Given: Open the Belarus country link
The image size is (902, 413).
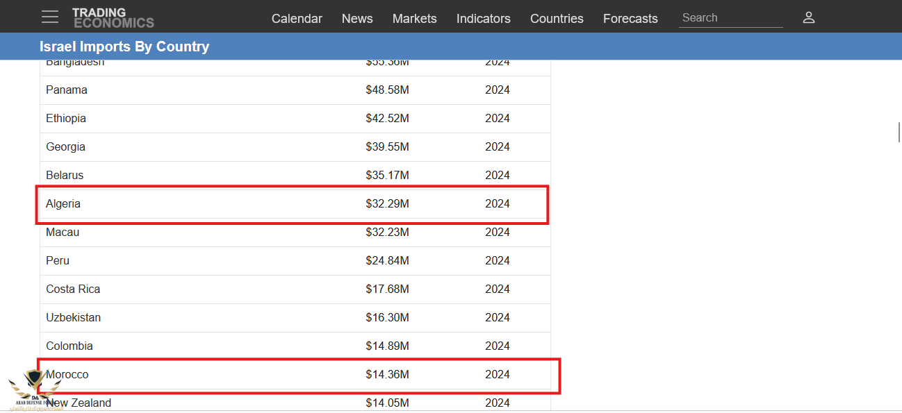Looking at the screenshot, I should [65, 176].
